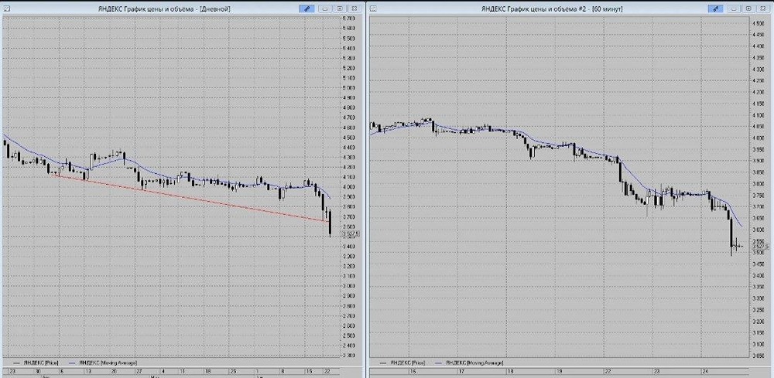
Task: Close the 60 минут chart window
Action: tap(763, 9)
